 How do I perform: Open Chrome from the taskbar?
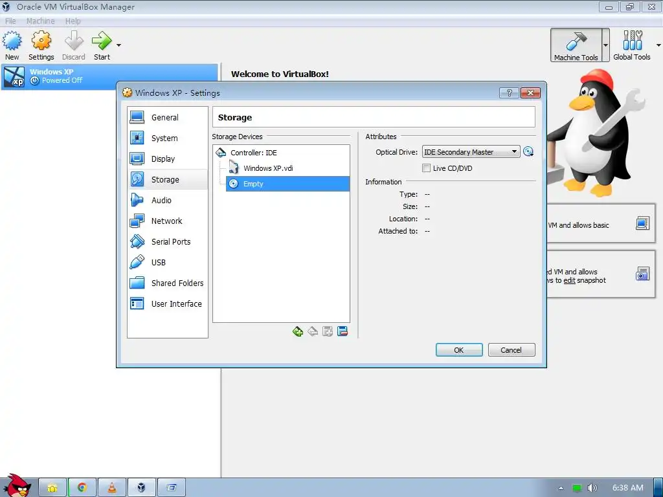click(x=82, y=488)
